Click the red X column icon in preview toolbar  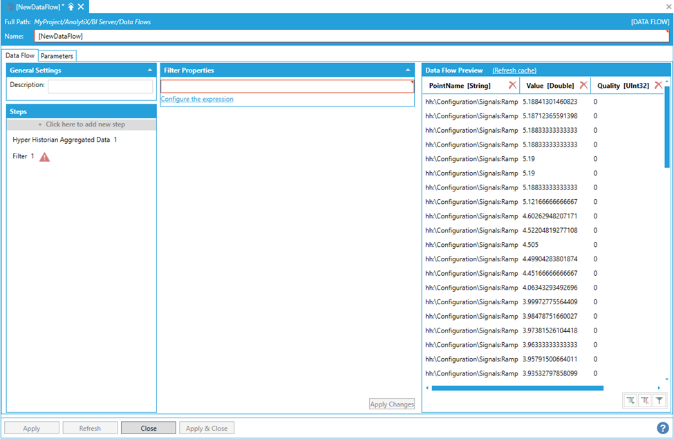[x=645, y=400]
